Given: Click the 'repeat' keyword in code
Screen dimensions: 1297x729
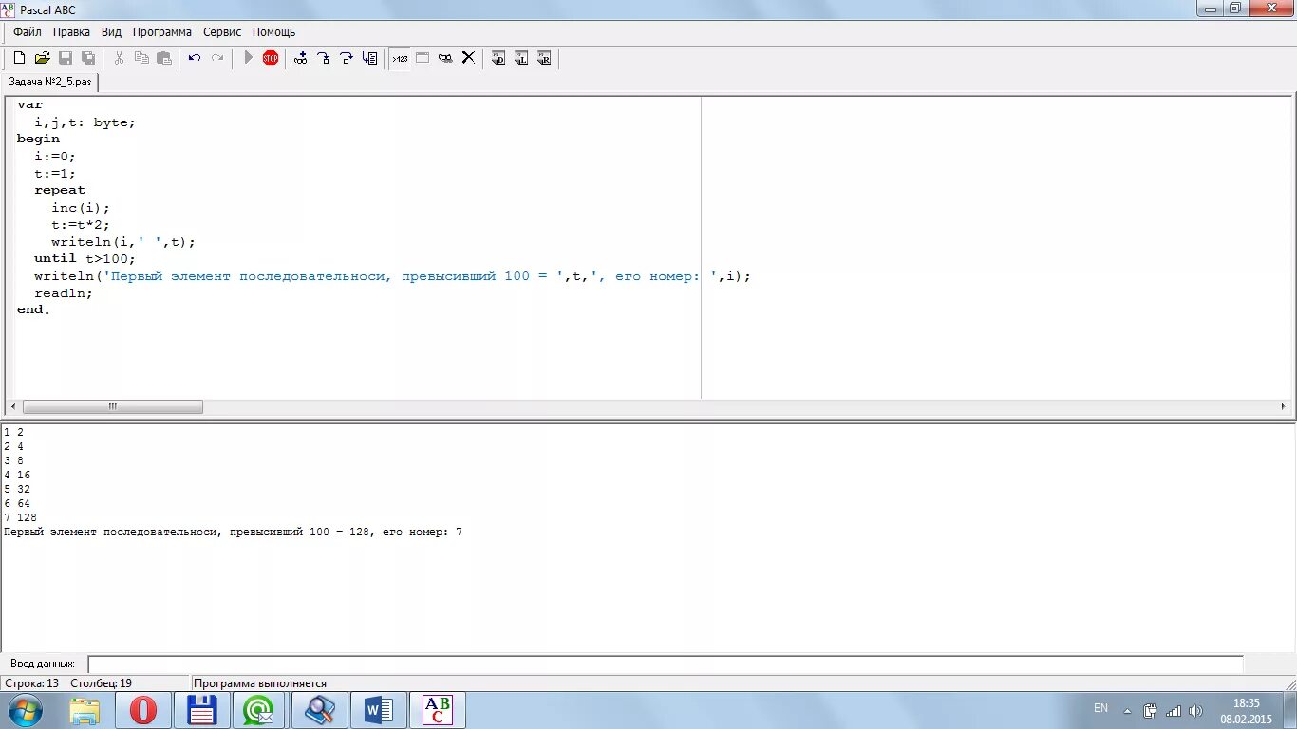Looking at the screenshot, I should 60,190.
